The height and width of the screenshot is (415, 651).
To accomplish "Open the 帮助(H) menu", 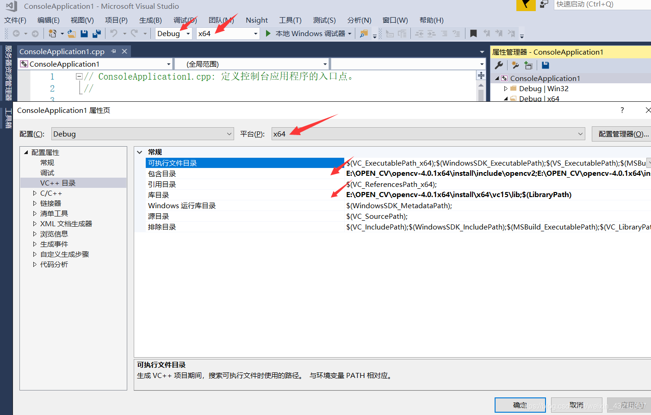I will coord(431,20).
